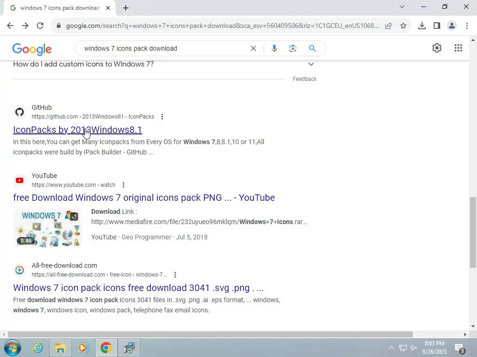Bookmark this page with the star icon

pos(403,26)
